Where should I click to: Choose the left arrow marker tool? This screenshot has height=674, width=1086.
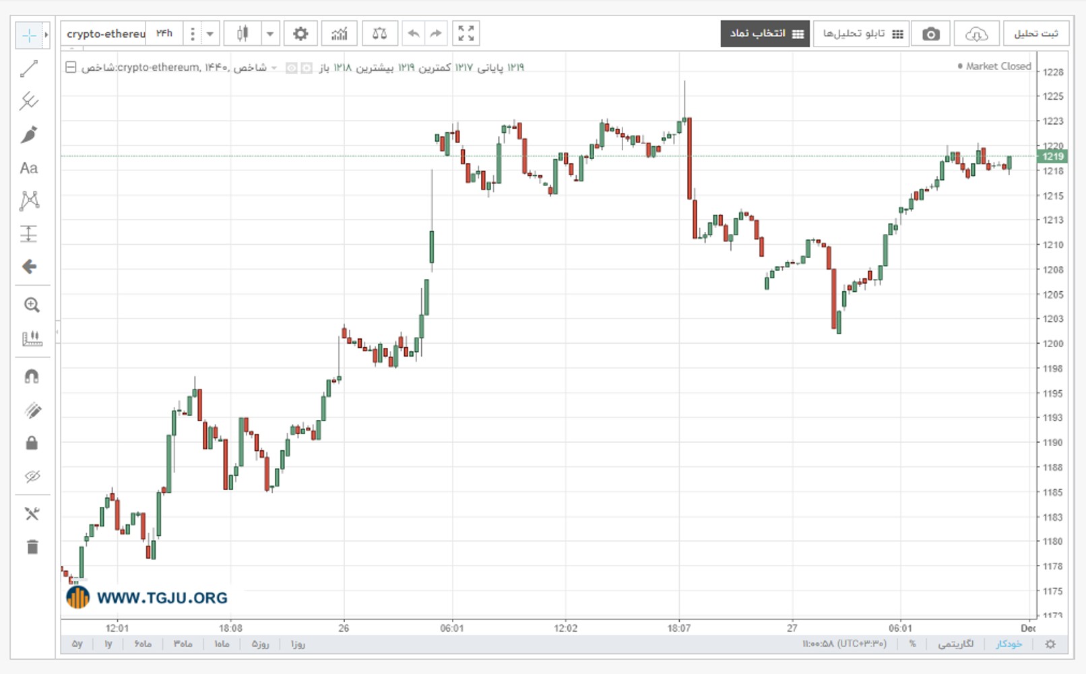pyautogui.click(x=29, y=267)
